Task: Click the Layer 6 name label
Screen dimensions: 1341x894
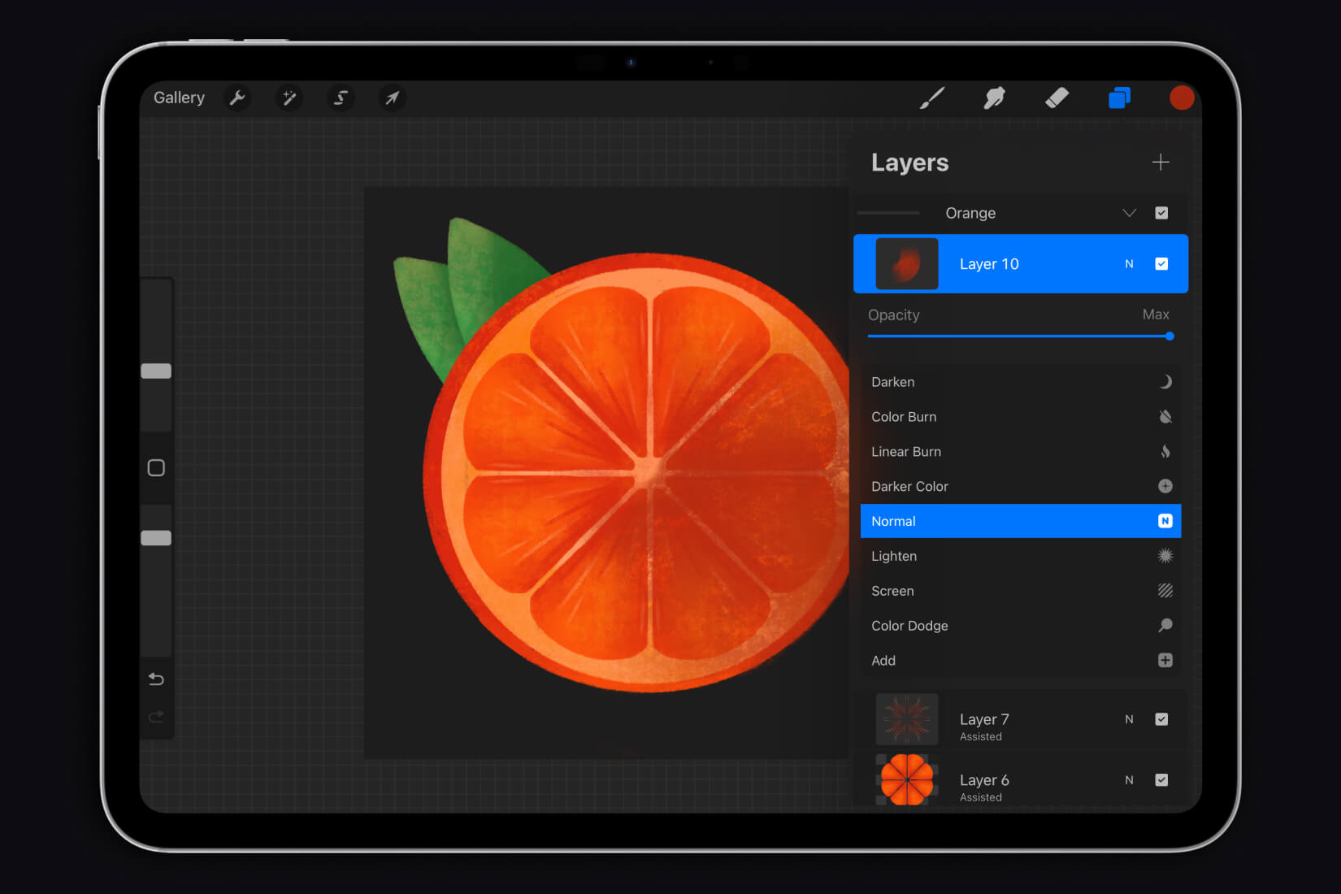Action: point(984,780)
